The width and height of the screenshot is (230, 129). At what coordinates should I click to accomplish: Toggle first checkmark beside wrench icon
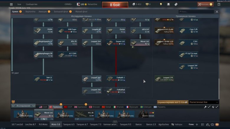point(209,107)
